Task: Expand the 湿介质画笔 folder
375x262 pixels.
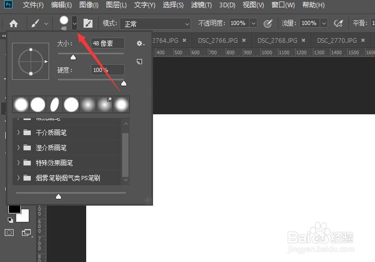Action: pos(18,148)
